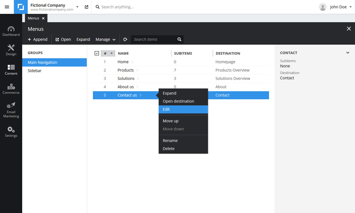This screenshot has width=355, height=213.
Task: Click the hamburger menu icon
Action: pyautogui.click(x=7, y=7)
